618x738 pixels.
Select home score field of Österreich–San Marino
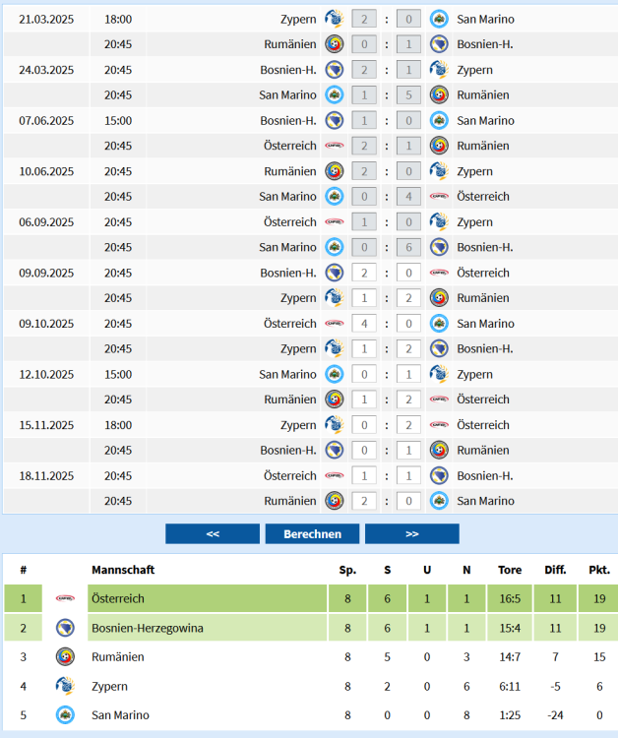click(364, 324)
